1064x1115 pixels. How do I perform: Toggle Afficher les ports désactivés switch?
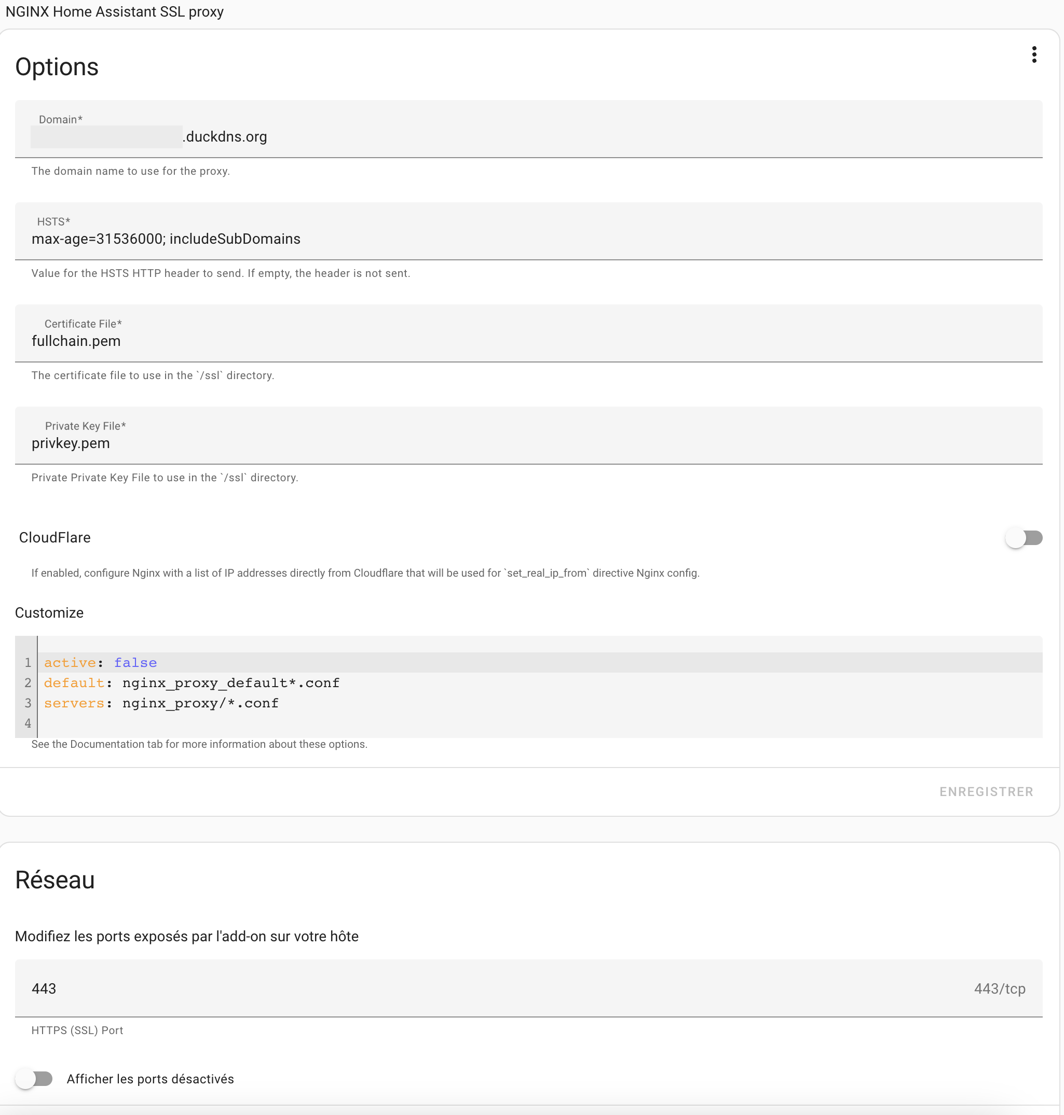pos(34,1078)
